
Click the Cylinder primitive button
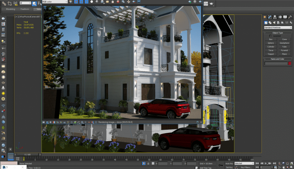pos(271,47)
